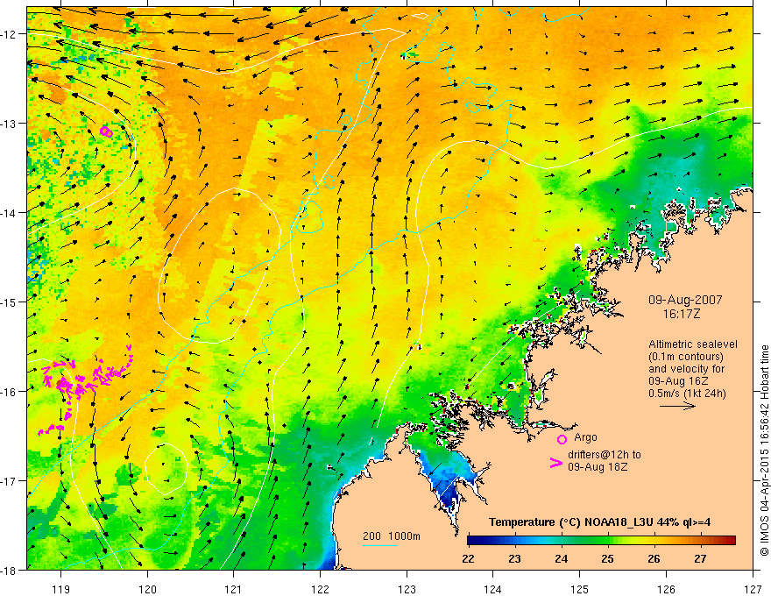Click latitude axis label '-14'
This screenshot has height=596, width=771.
point(10,213)
